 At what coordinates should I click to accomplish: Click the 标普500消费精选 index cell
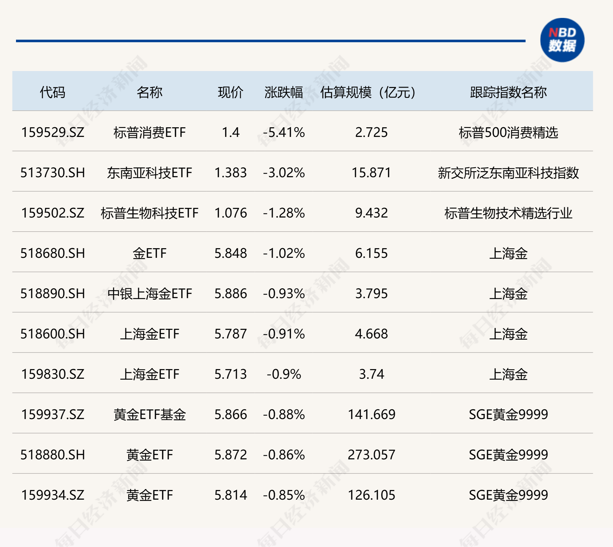point(508,132)
